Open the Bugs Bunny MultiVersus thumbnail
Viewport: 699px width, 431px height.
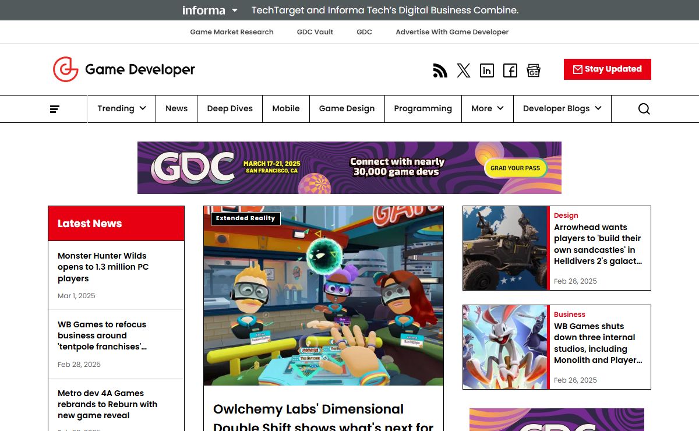pos(505,347)
